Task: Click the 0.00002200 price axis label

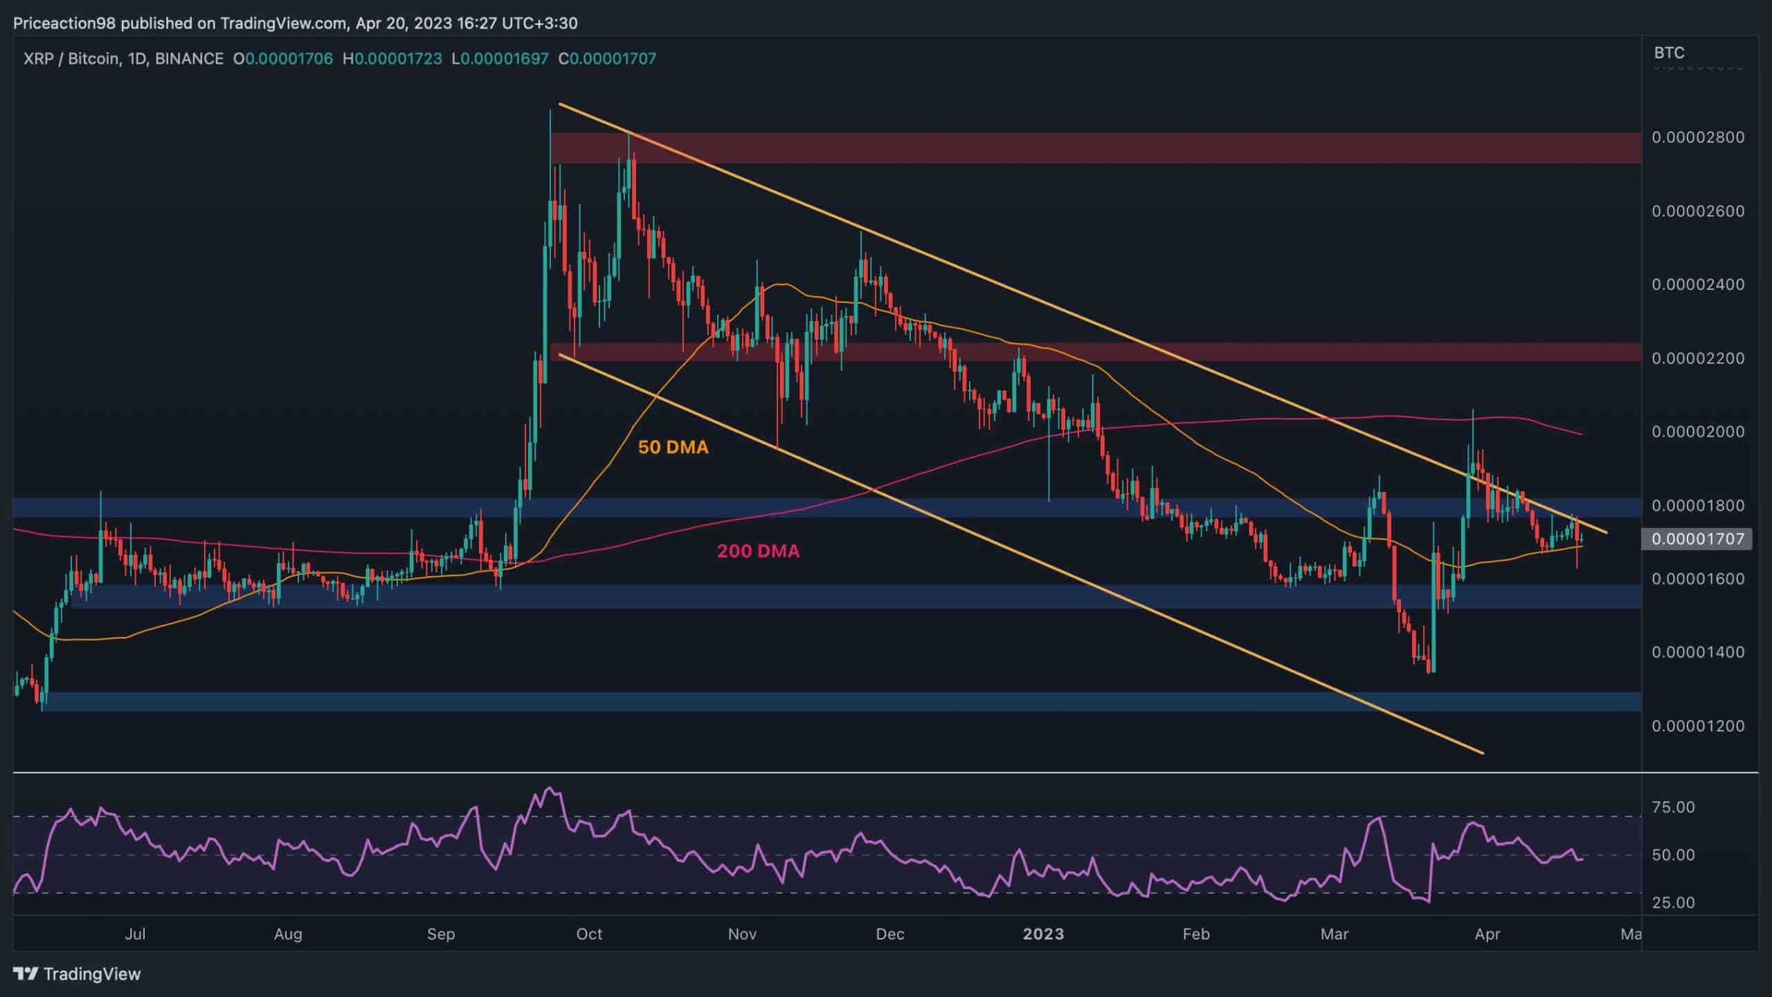Action: coord(1698,358)
